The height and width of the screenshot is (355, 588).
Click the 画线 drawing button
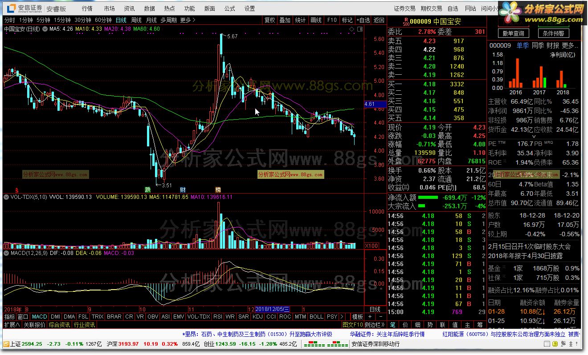coord(316,20)
